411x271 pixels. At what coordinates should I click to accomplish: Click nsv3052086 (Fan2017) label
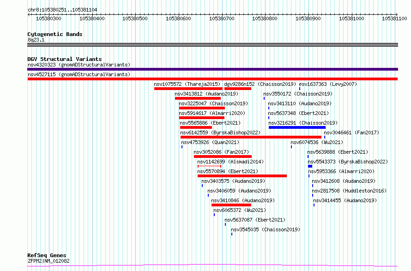pyautogui.click(x=221, y=152)
